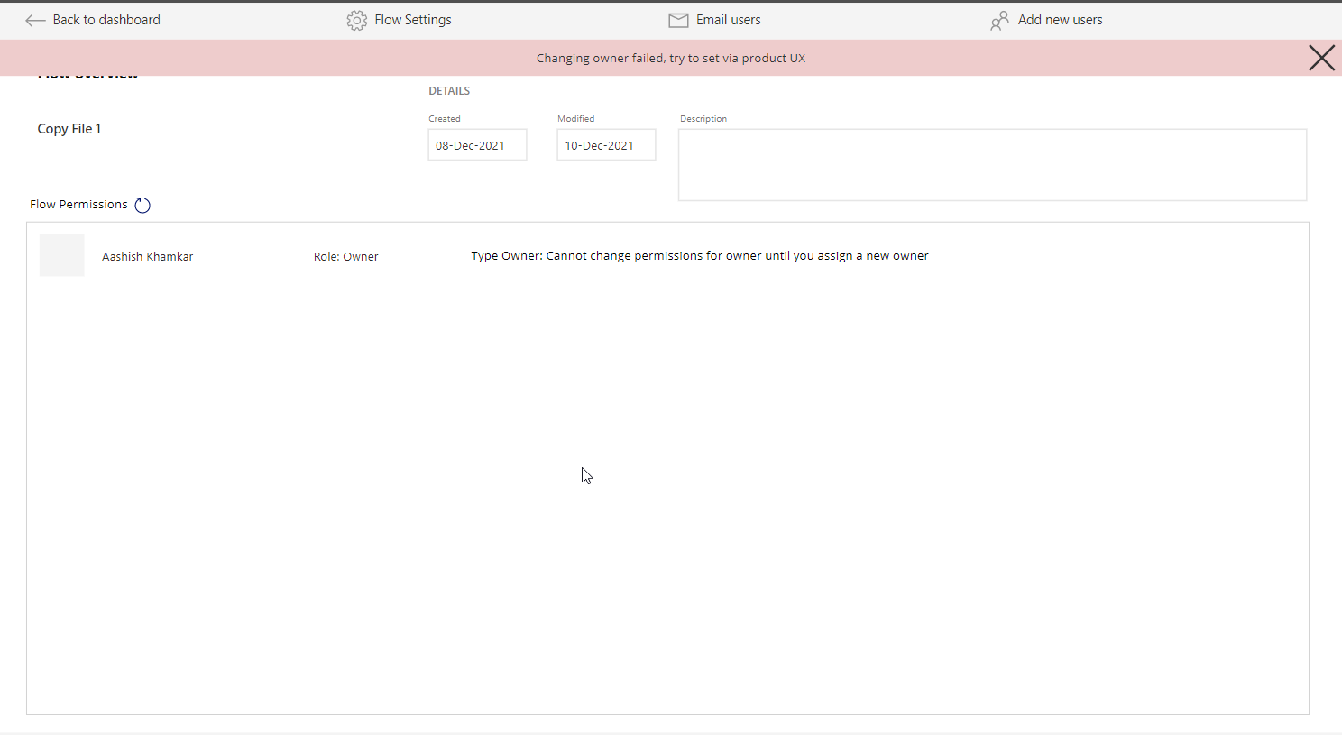
Task: Select the Copy File 1 flow title
Action: pyautogui.click(x=69, y=128)
